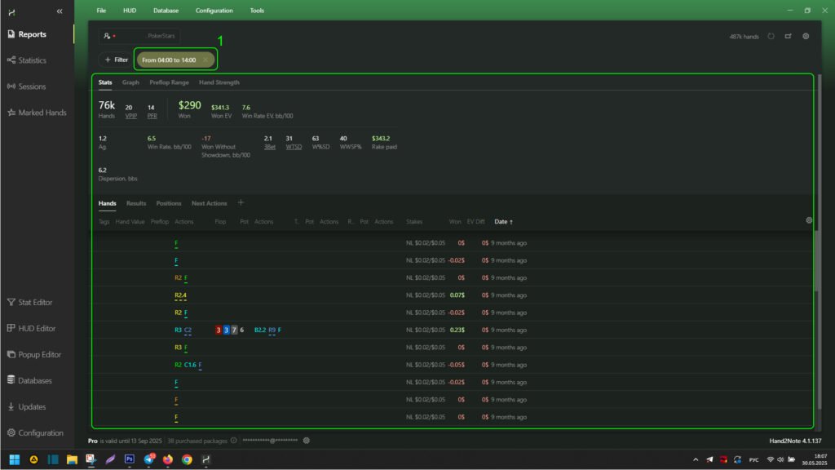Go to Marked Hands in the sidebar
Image resolution: width=835 pixels, height=470 pixels.
42,113
